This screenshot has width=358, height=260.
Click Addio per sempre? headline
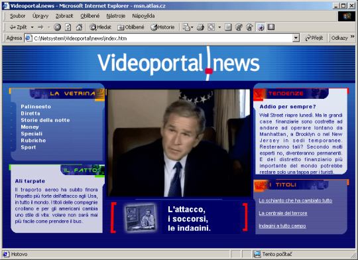coord(288,107)
